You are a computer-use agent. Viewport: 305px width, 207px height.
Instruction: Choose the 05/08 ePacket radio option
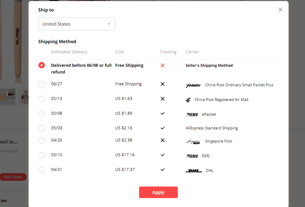coord(42,113)
